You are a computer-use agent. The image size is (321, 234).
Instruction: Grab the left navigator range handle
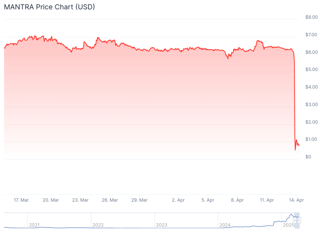pos(295,221)
